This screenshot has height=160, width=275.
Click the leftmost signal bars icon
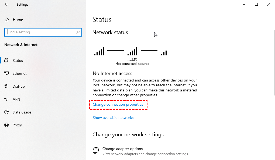coord(99,51)
